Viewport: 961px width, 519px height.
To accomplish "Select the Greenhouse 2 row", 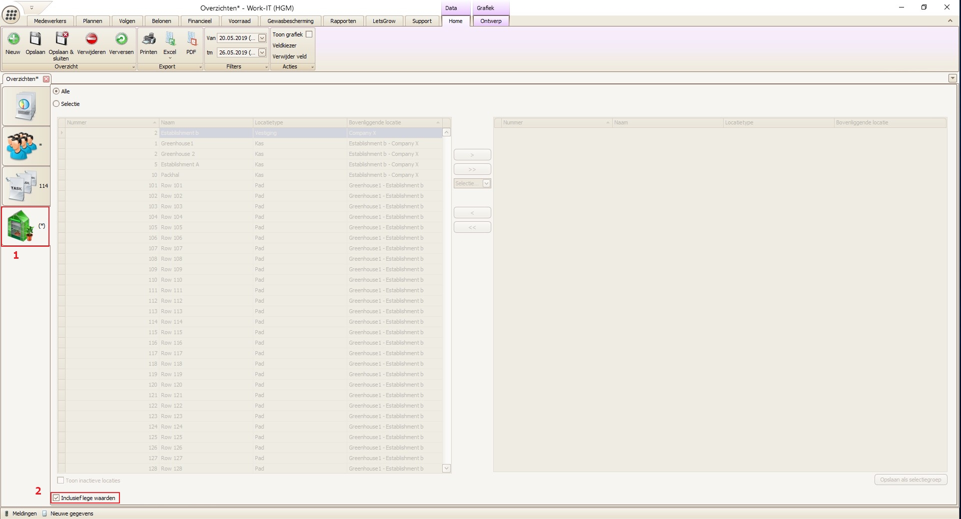I will [250, 154].
